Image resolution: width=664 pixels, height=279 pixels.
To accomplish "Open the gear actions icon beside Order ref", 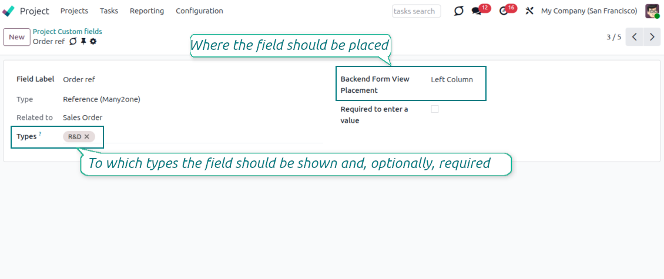I will [93, 42].
